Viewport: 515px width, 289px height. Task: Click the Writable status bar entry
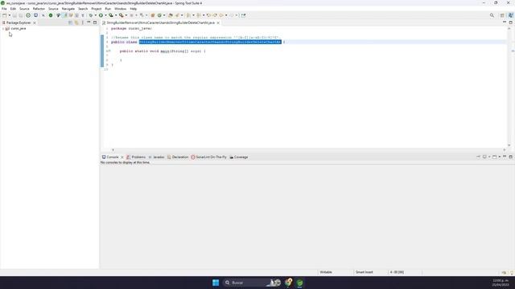click(x=326, y=272)
